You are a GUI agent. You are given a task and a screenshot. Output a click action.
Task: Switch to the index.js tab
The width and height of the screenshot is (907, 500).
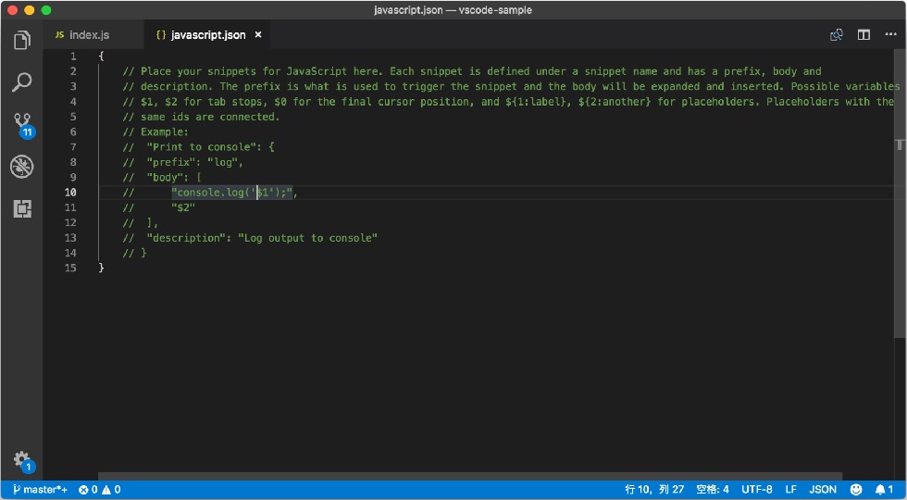coord(82,35)
